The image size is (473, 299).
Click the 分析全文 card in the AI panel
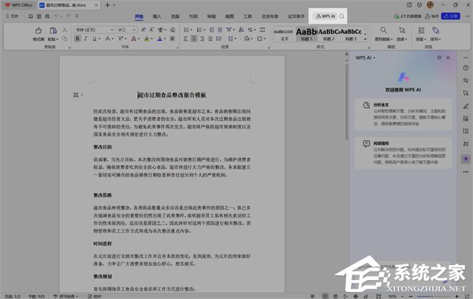click(x=404, y=114)
